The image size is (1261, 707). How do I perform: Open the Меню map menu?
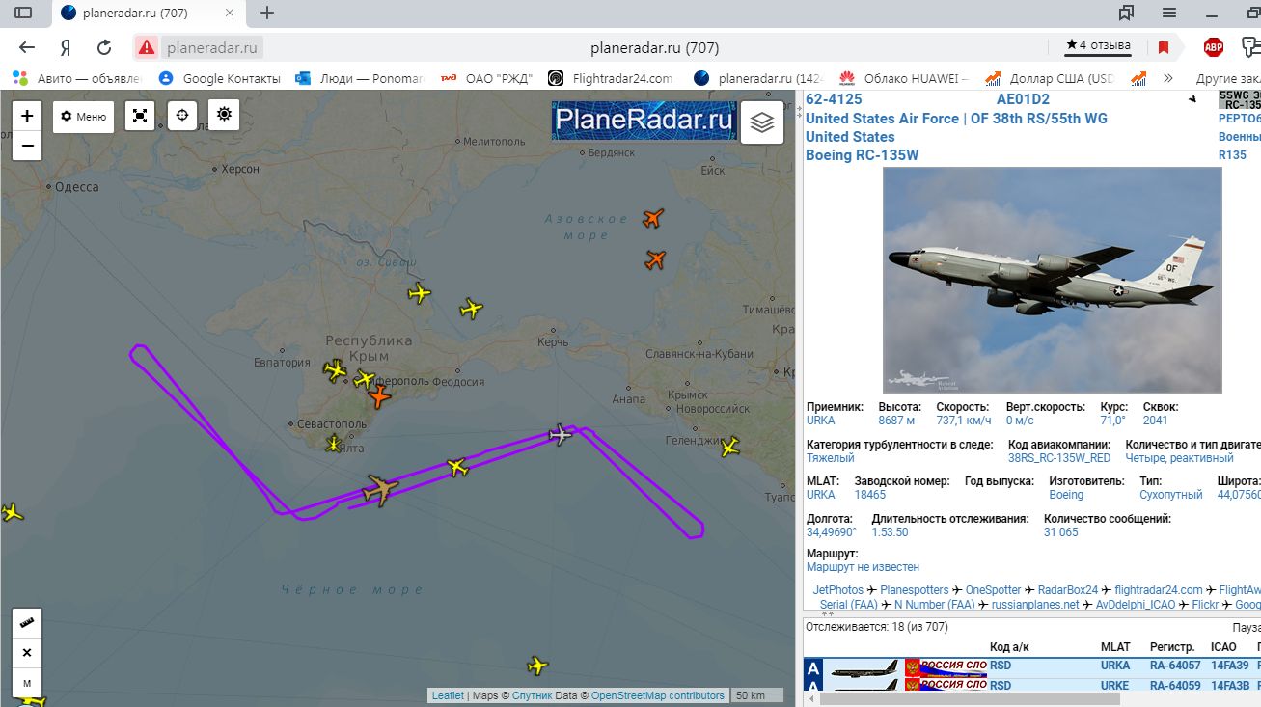(x=83, y=117)
